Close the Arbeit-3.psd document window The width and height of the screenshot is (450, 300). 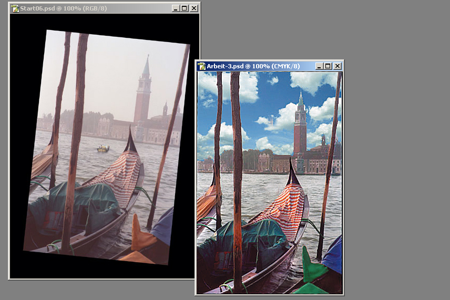[x=337, y=66]
